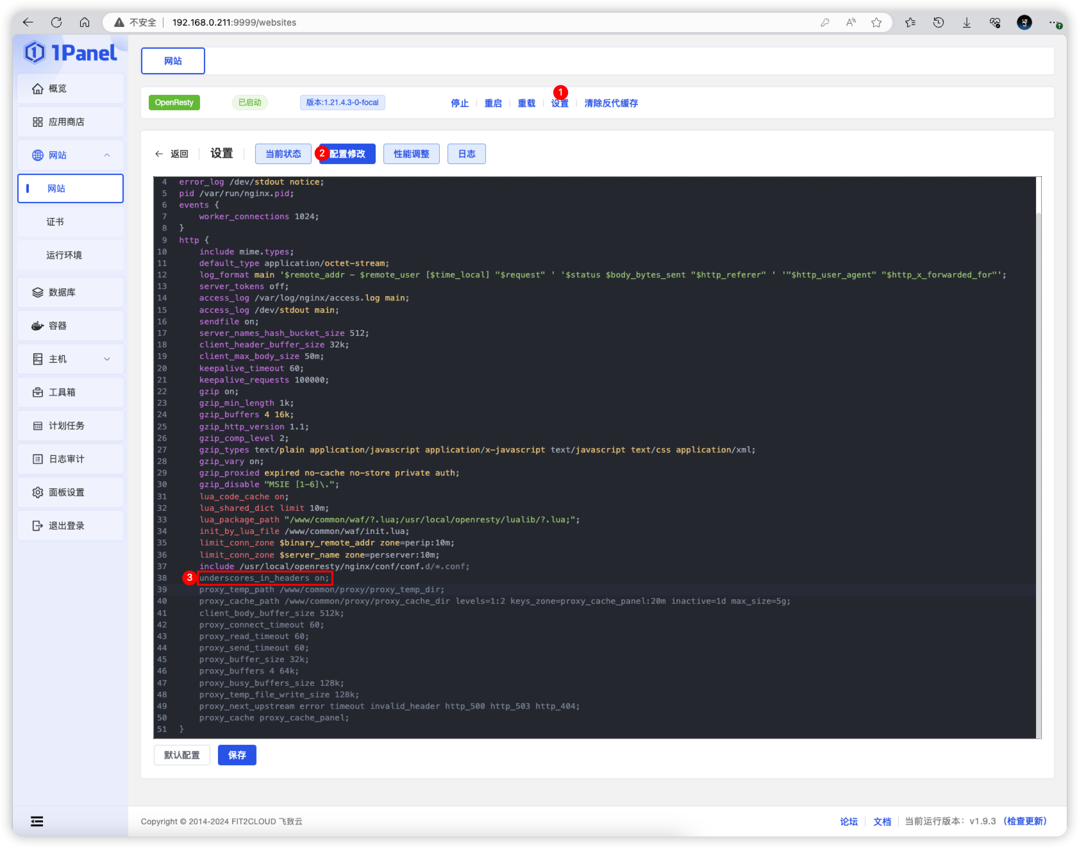The height and width of the screenshot is (848, 1079).
Task: Click the 保存 button
Action: [237, 755]
